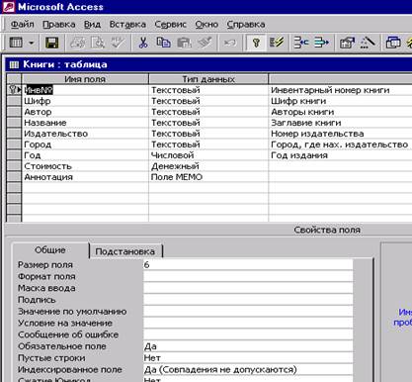
Task: Click the Книги table window icon
Action: pyautogui.click(x=14, y=64)
